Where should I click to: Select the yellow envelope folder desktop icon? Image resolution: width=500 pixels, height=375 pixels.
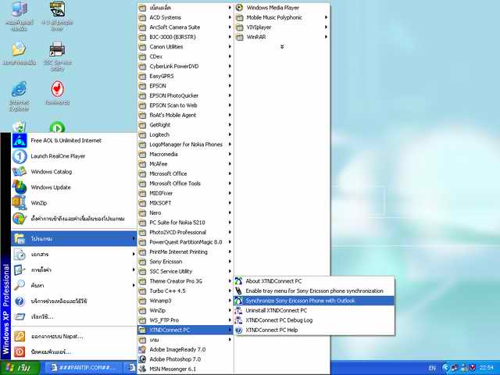point(19,52)
